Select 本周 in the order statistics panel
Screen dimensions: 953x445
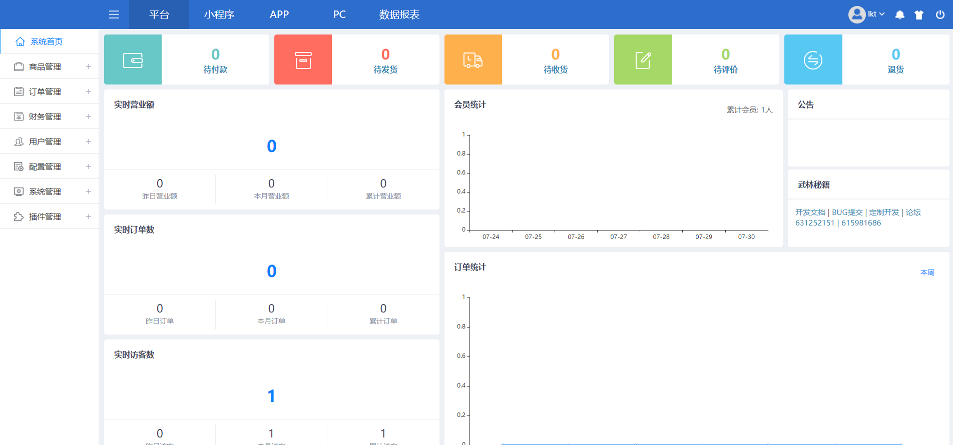(927, 272)
